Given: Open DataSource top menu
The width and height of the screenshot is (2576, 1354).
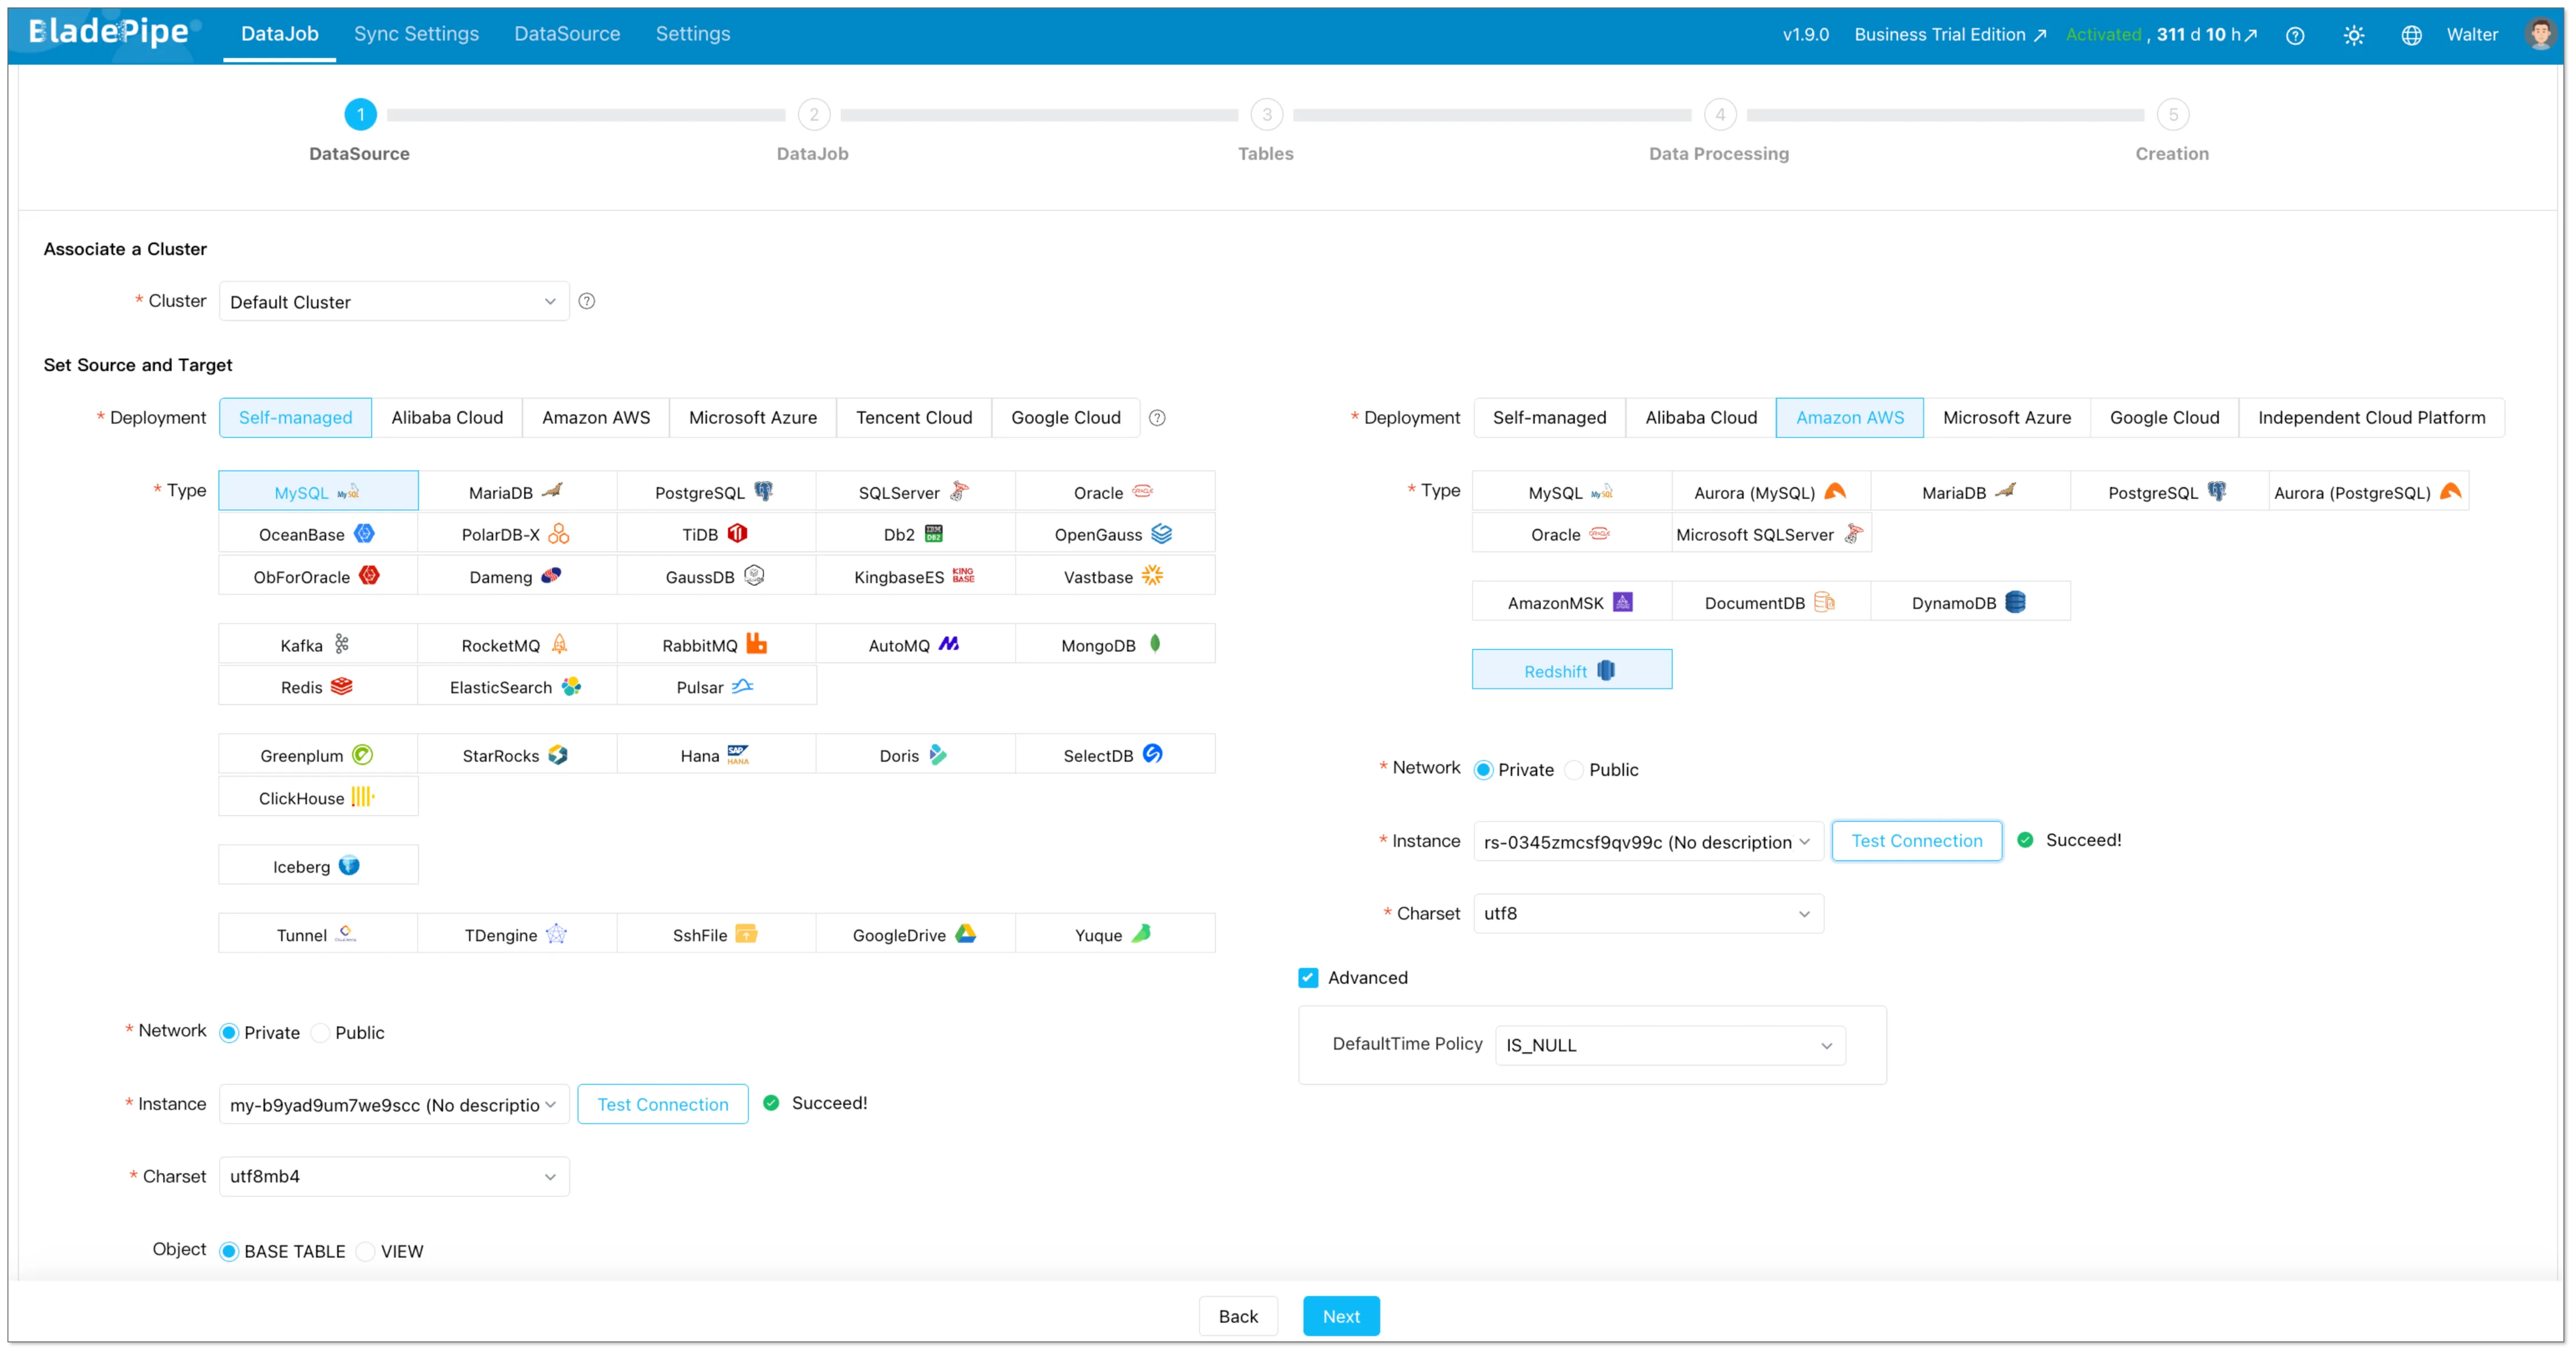Looking at the screenshot, I should 567,34.
